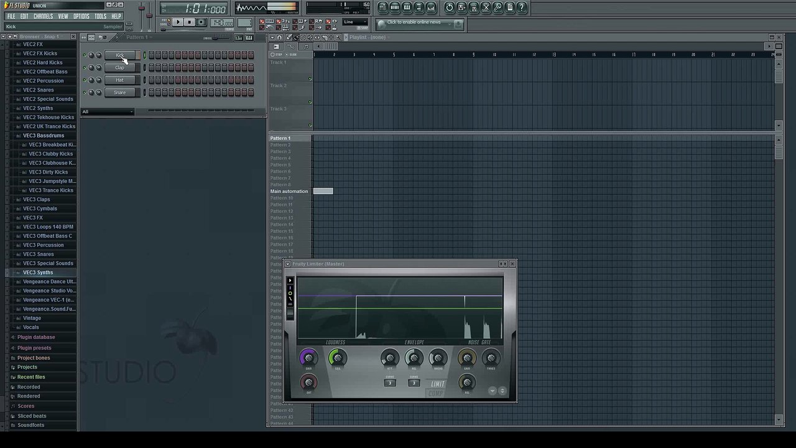Toggle first step of the Kick row
The width and height of the screenshot is (796, 448).
point(151,55)
